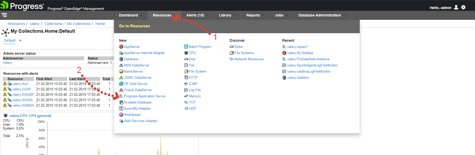The width and height of the screenshot is (475, 155).
Task: Expand the Reports menu arrow
Action: click(263, 15)
